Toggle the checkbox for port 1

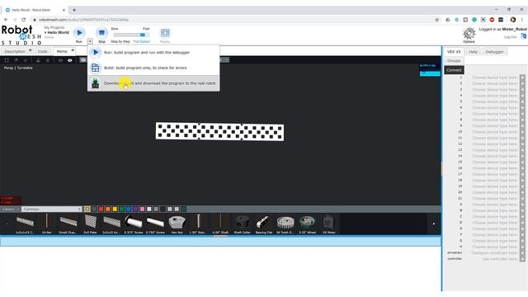pos(522,78)
